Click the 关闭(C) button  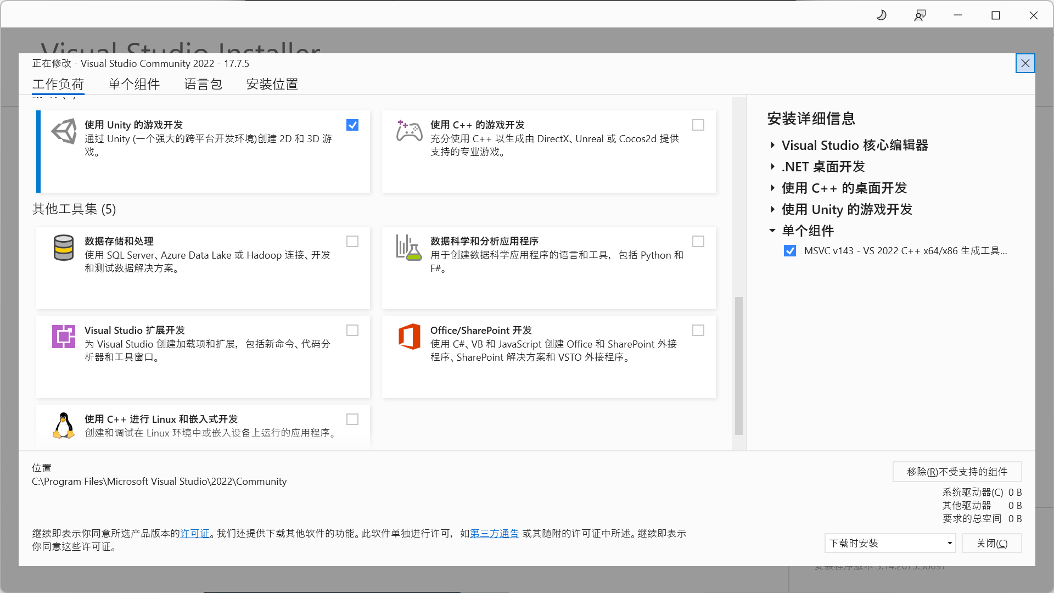point(991,543)
